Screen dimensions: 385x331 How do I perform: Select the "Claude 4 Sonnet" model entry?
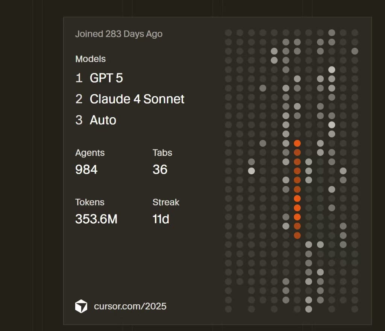[x=137, y=99]
